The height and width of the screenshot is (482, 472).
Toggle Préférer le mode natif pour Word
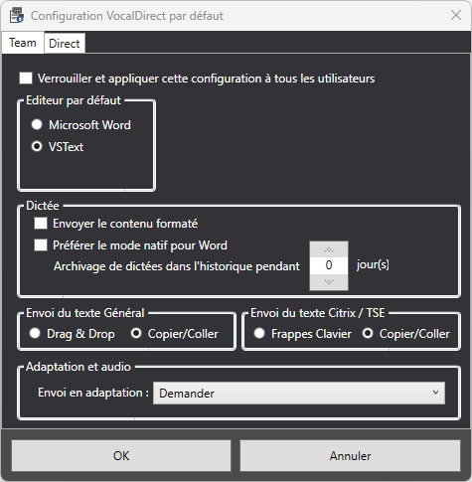click(x=41, y=245)
